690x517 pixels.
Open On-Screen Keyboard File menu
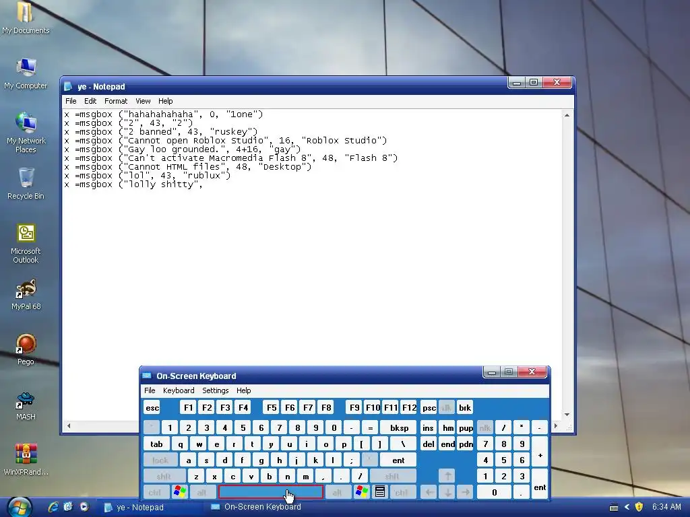click(150, 390)
